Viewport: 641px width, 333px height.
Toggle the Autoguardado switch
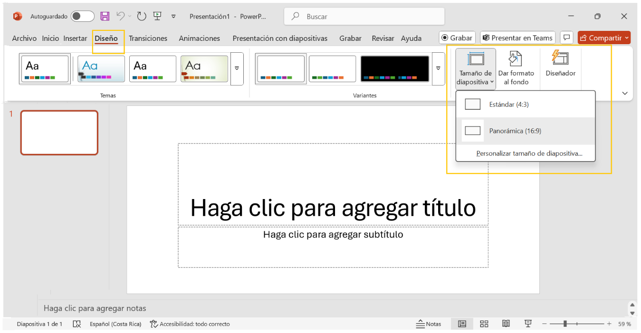pos(82,16)
